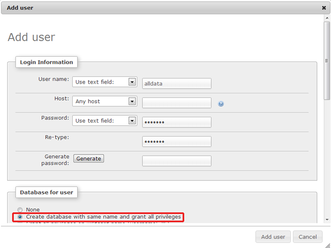This screenshot has height=248, width=331.
Task: Cancel the add user dialog
Action: [x=307, y=237]
